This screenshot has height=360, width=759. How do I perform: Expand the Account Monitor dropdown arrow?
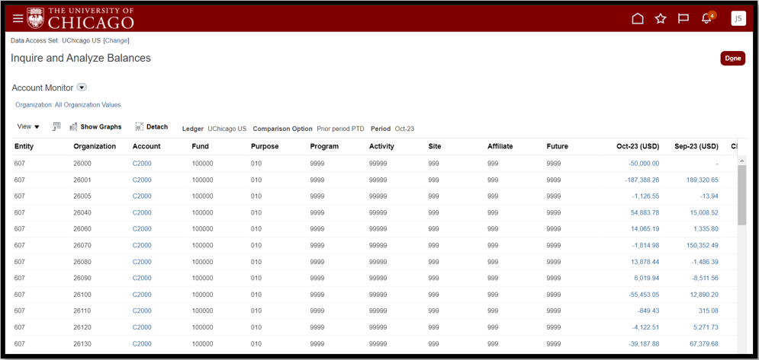click(x=82, y=88)
